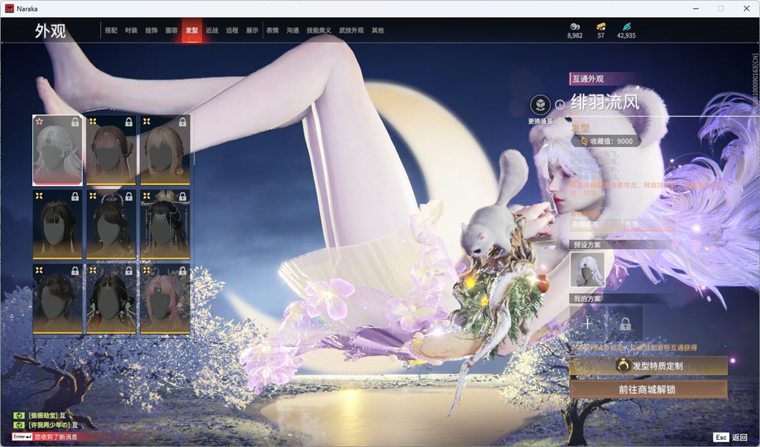Choose the ornate headdress hairstyle thumbnail
760x447 pixels.
[165, 224]
